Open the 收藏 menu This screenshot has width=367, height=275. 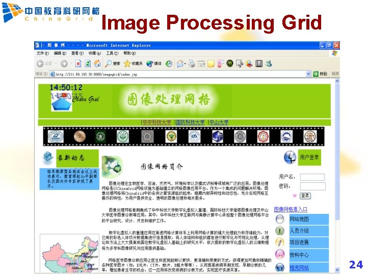click(x=95, y=53)
